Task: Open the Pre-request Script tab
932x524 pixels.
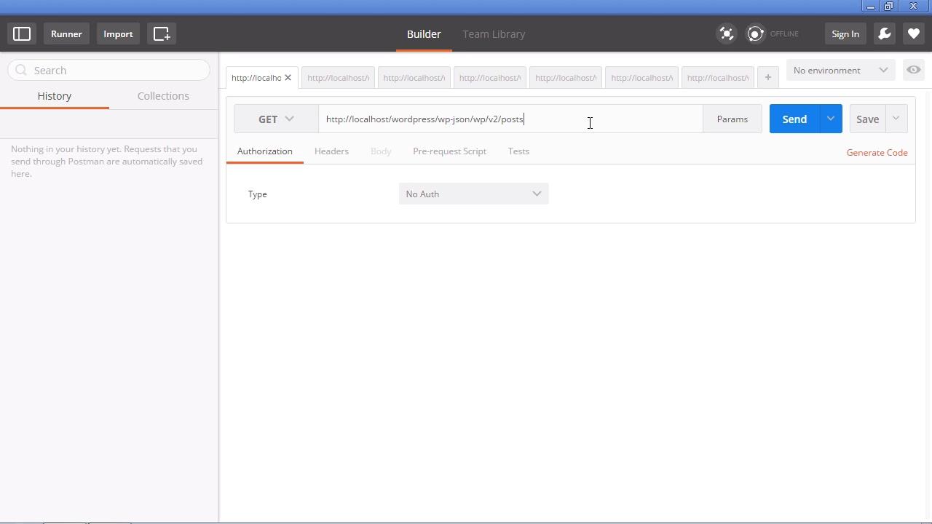Action: click(x=449, y=151)
